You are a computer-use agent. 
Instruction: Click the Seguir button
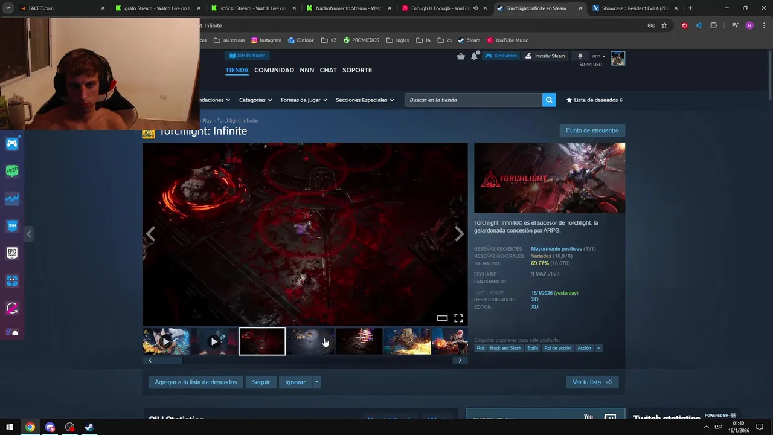[261, 382]
